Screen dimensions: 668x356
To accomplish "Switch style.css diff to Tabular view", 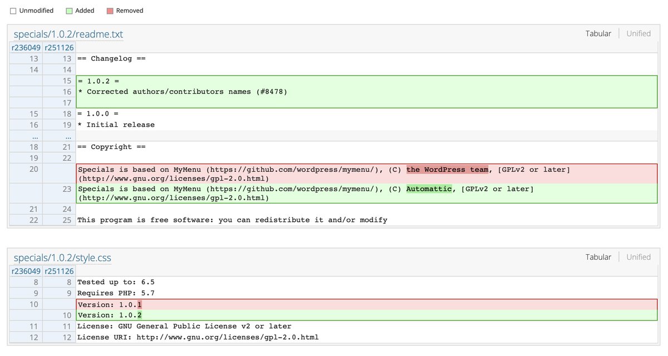I will pyautogui.click(x=598, y=257).
